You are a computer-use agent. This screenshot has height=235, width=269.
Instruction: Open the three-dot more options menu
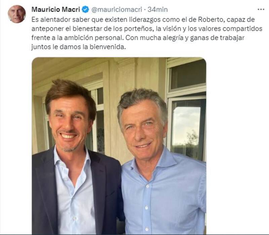point(261,9)
